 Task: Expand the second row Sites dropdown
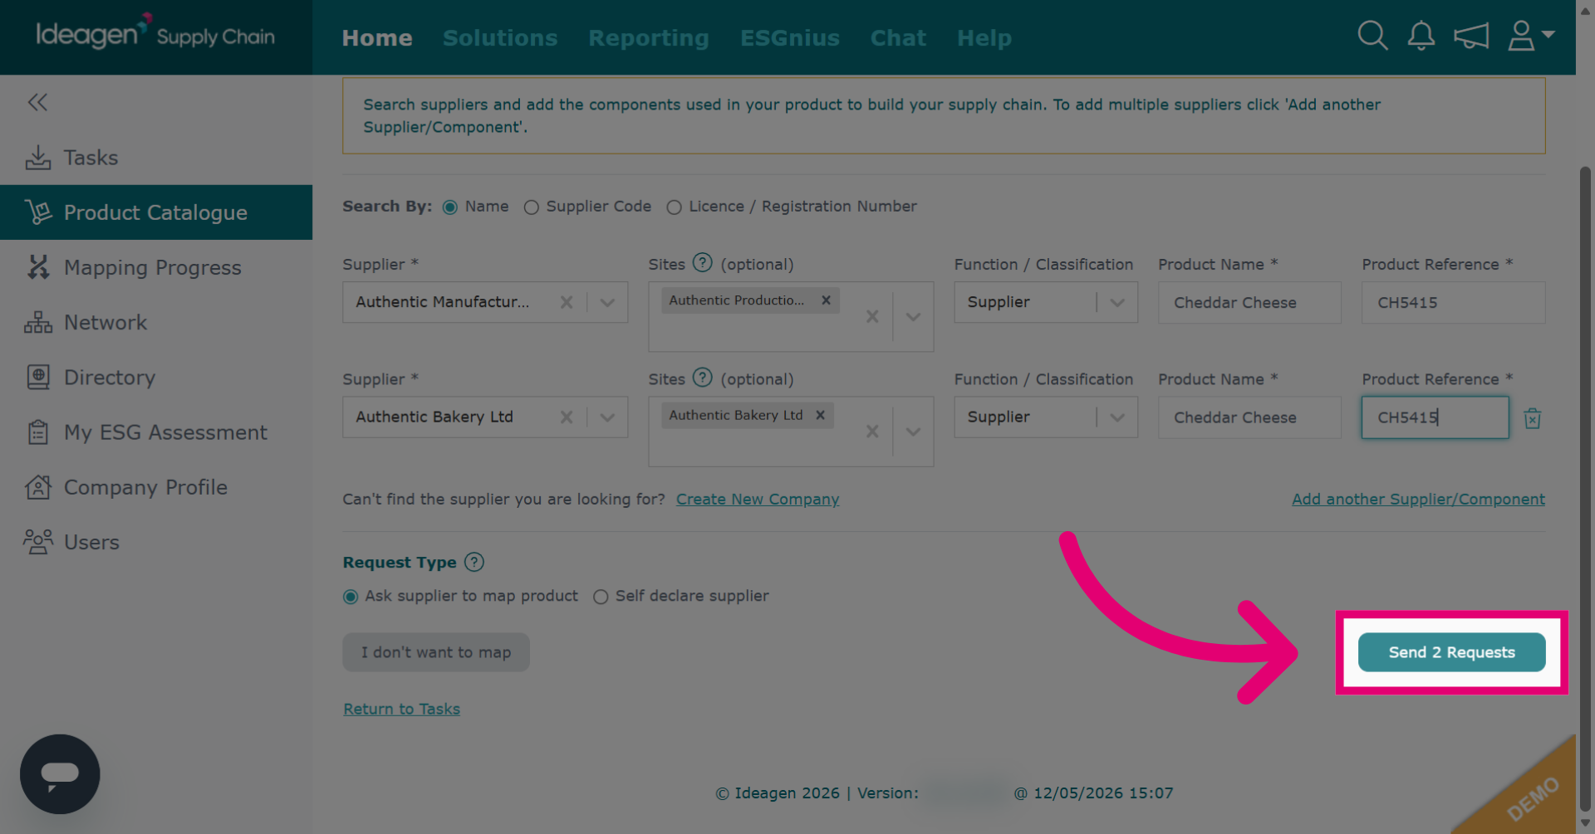913,431
